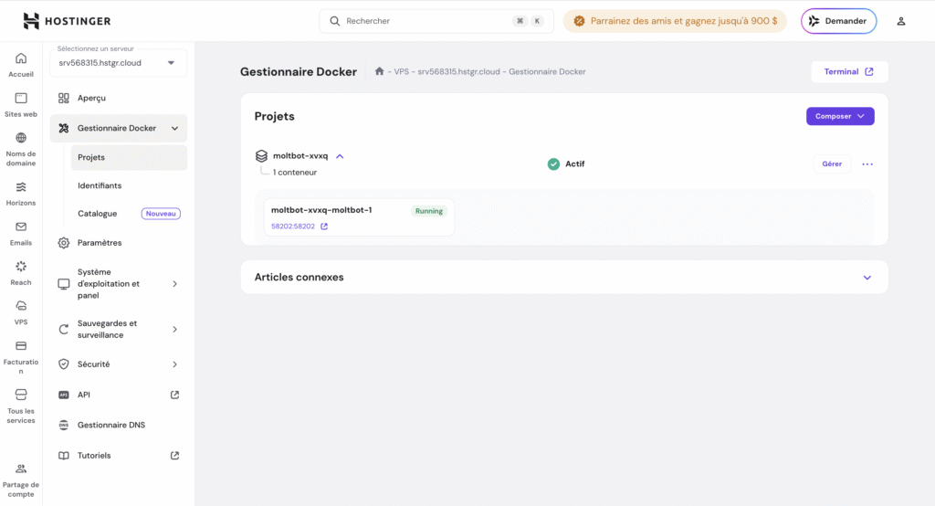
Task: Select Projets submenu item
Action: [x=129, y=157]
